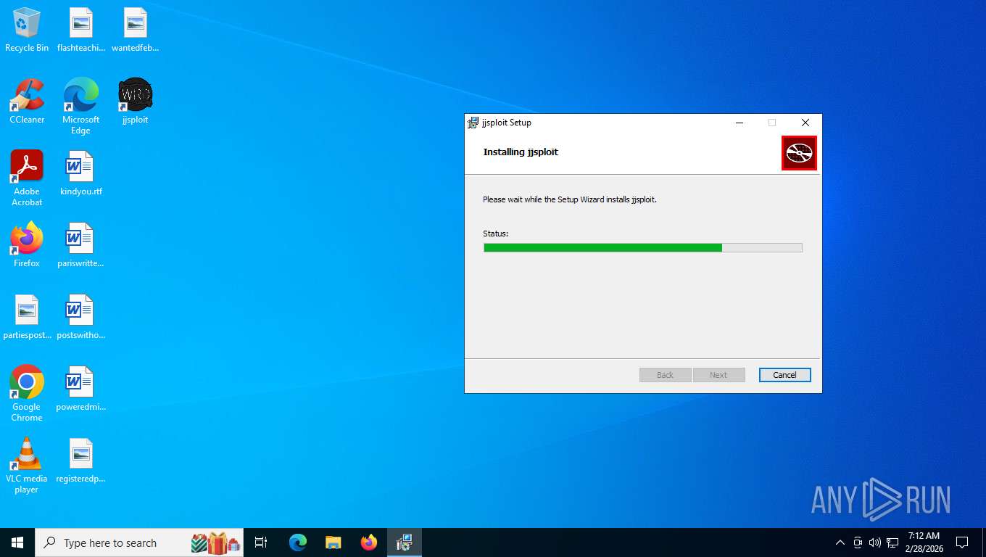Open the volume control in system tray
This screenshot has width=986, height=557.
tap(875, 542)
